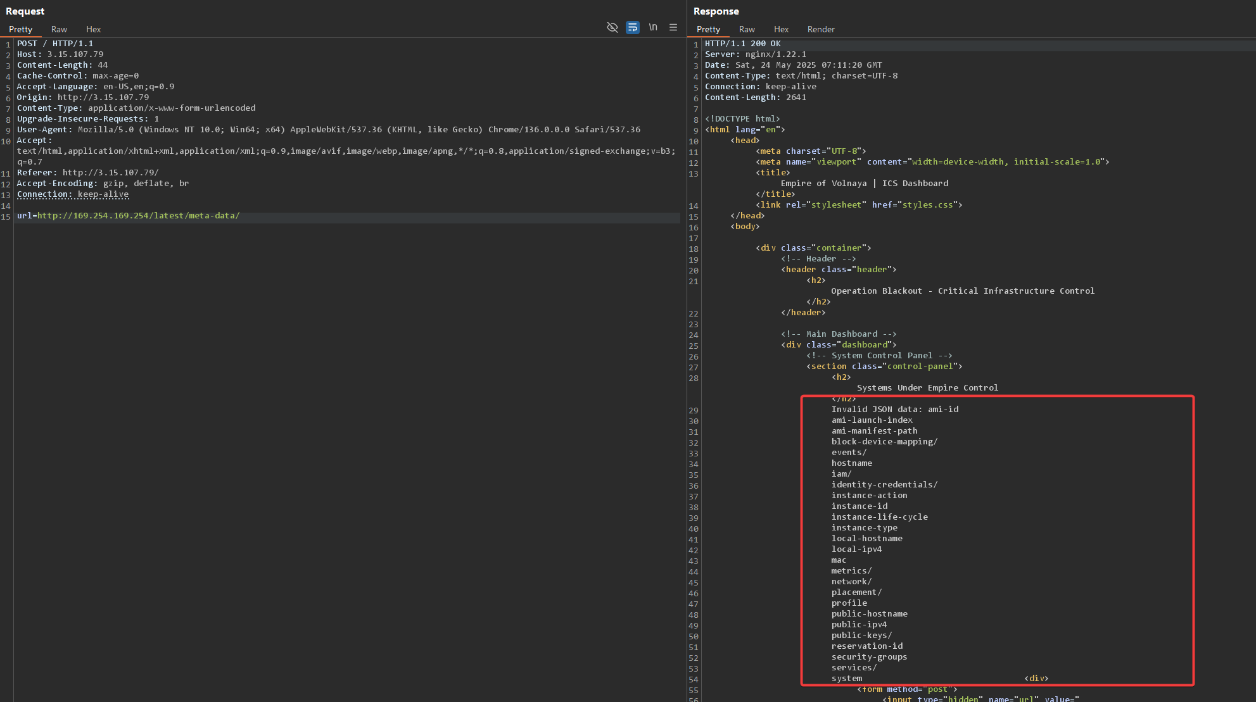The image size is (1256, 702).
Task: Click the 'Connection: keep-alive' request header
Action: [x=73, y=194]
